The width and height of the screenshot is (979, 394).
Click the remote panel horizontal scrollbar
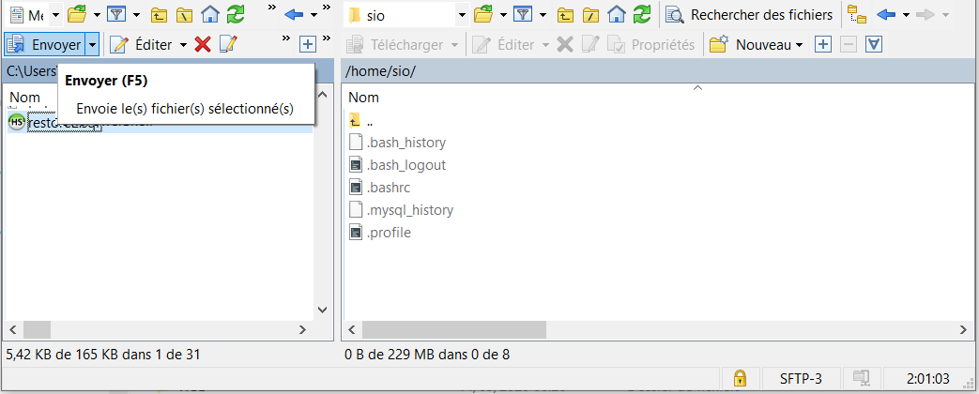(454, 330)
